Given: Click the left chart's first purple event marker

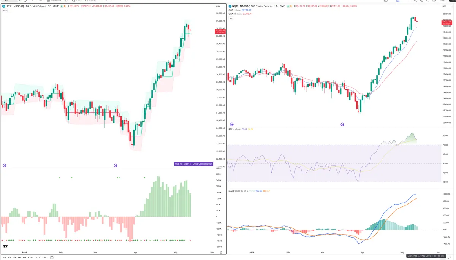Looking at the screenshot, I should [x=5, y=165].
